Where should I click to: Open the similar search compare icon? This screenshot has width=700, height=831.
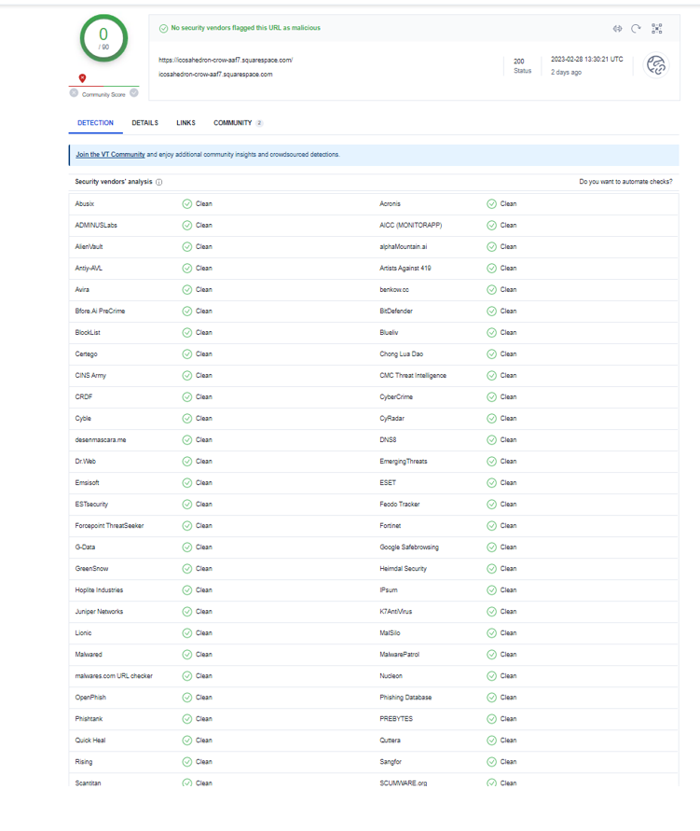pyautogui.click(x=616, y=29)
